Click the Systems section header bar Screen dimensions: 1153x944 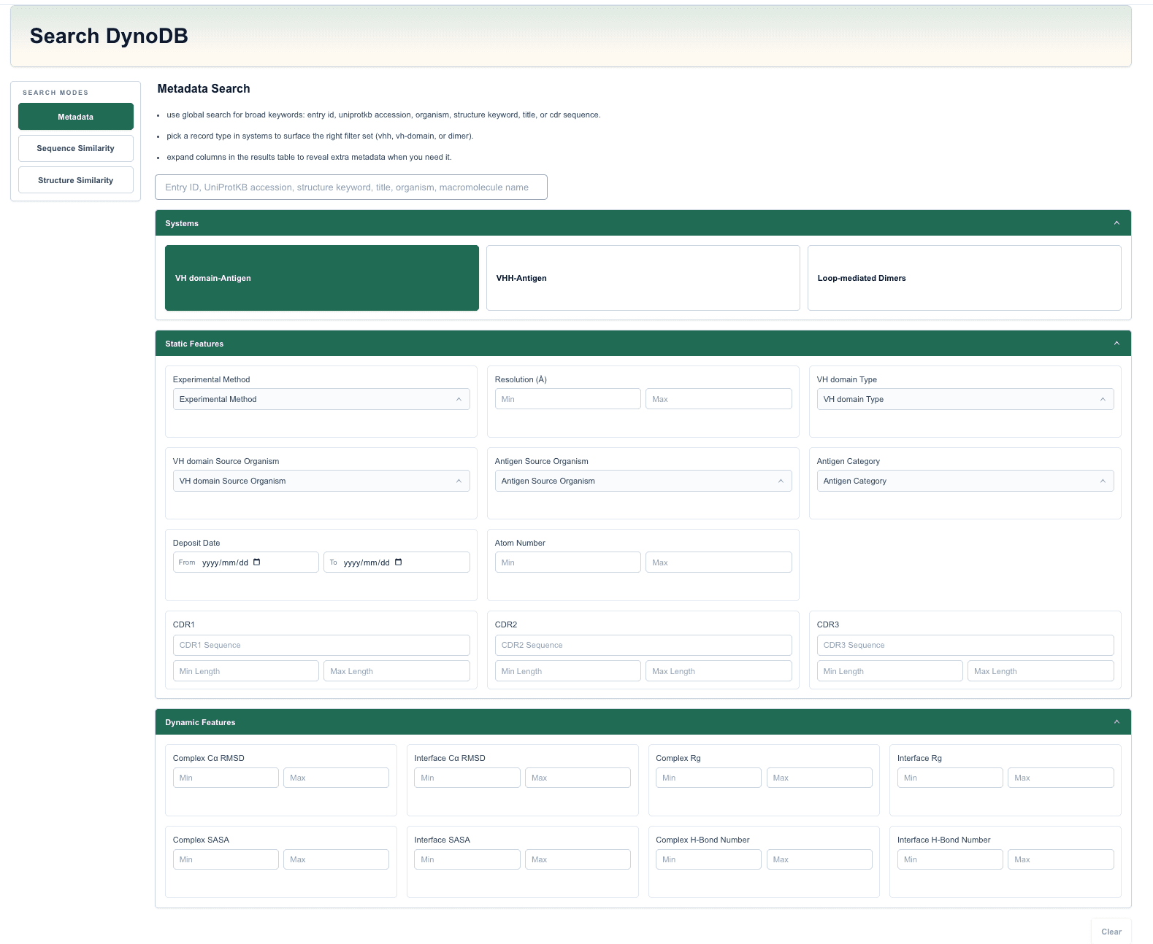tap(643, 223)
